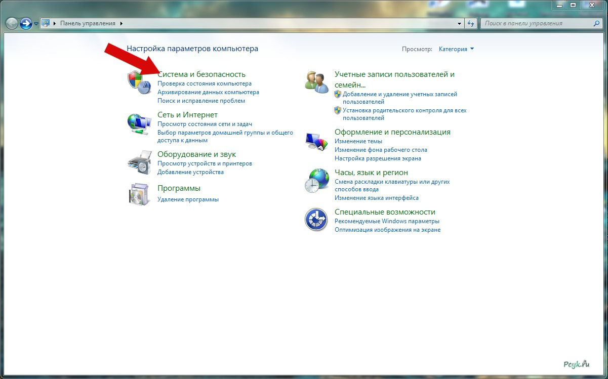Click Панель управления breadcrumb in address bar
The height and width of the screenshot is (379, 608).
(x=88, y=23)
